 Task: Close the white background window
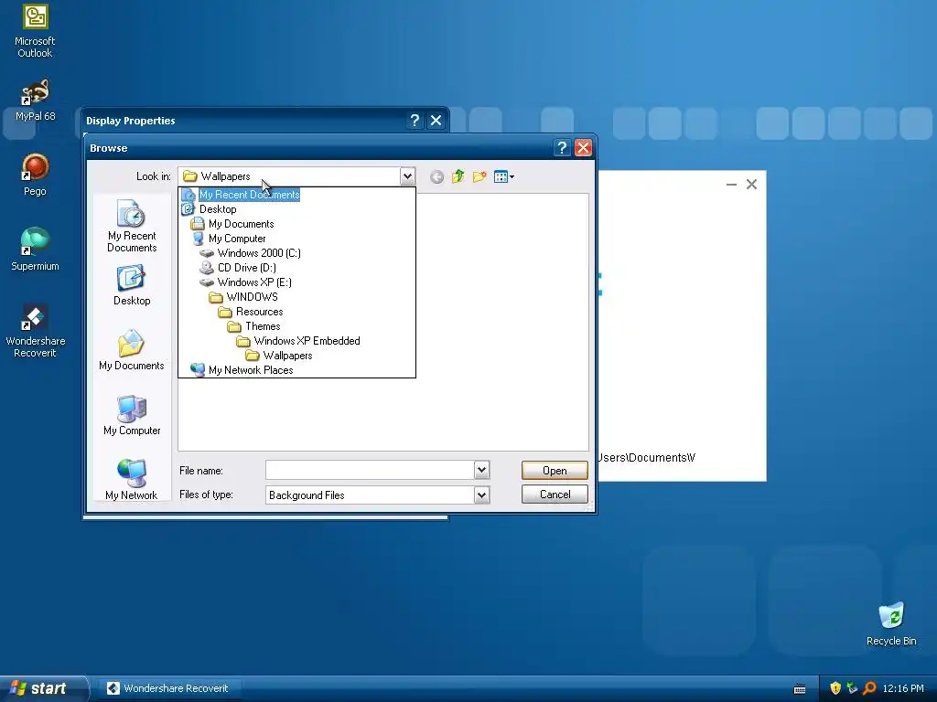(x=752, y=185)
